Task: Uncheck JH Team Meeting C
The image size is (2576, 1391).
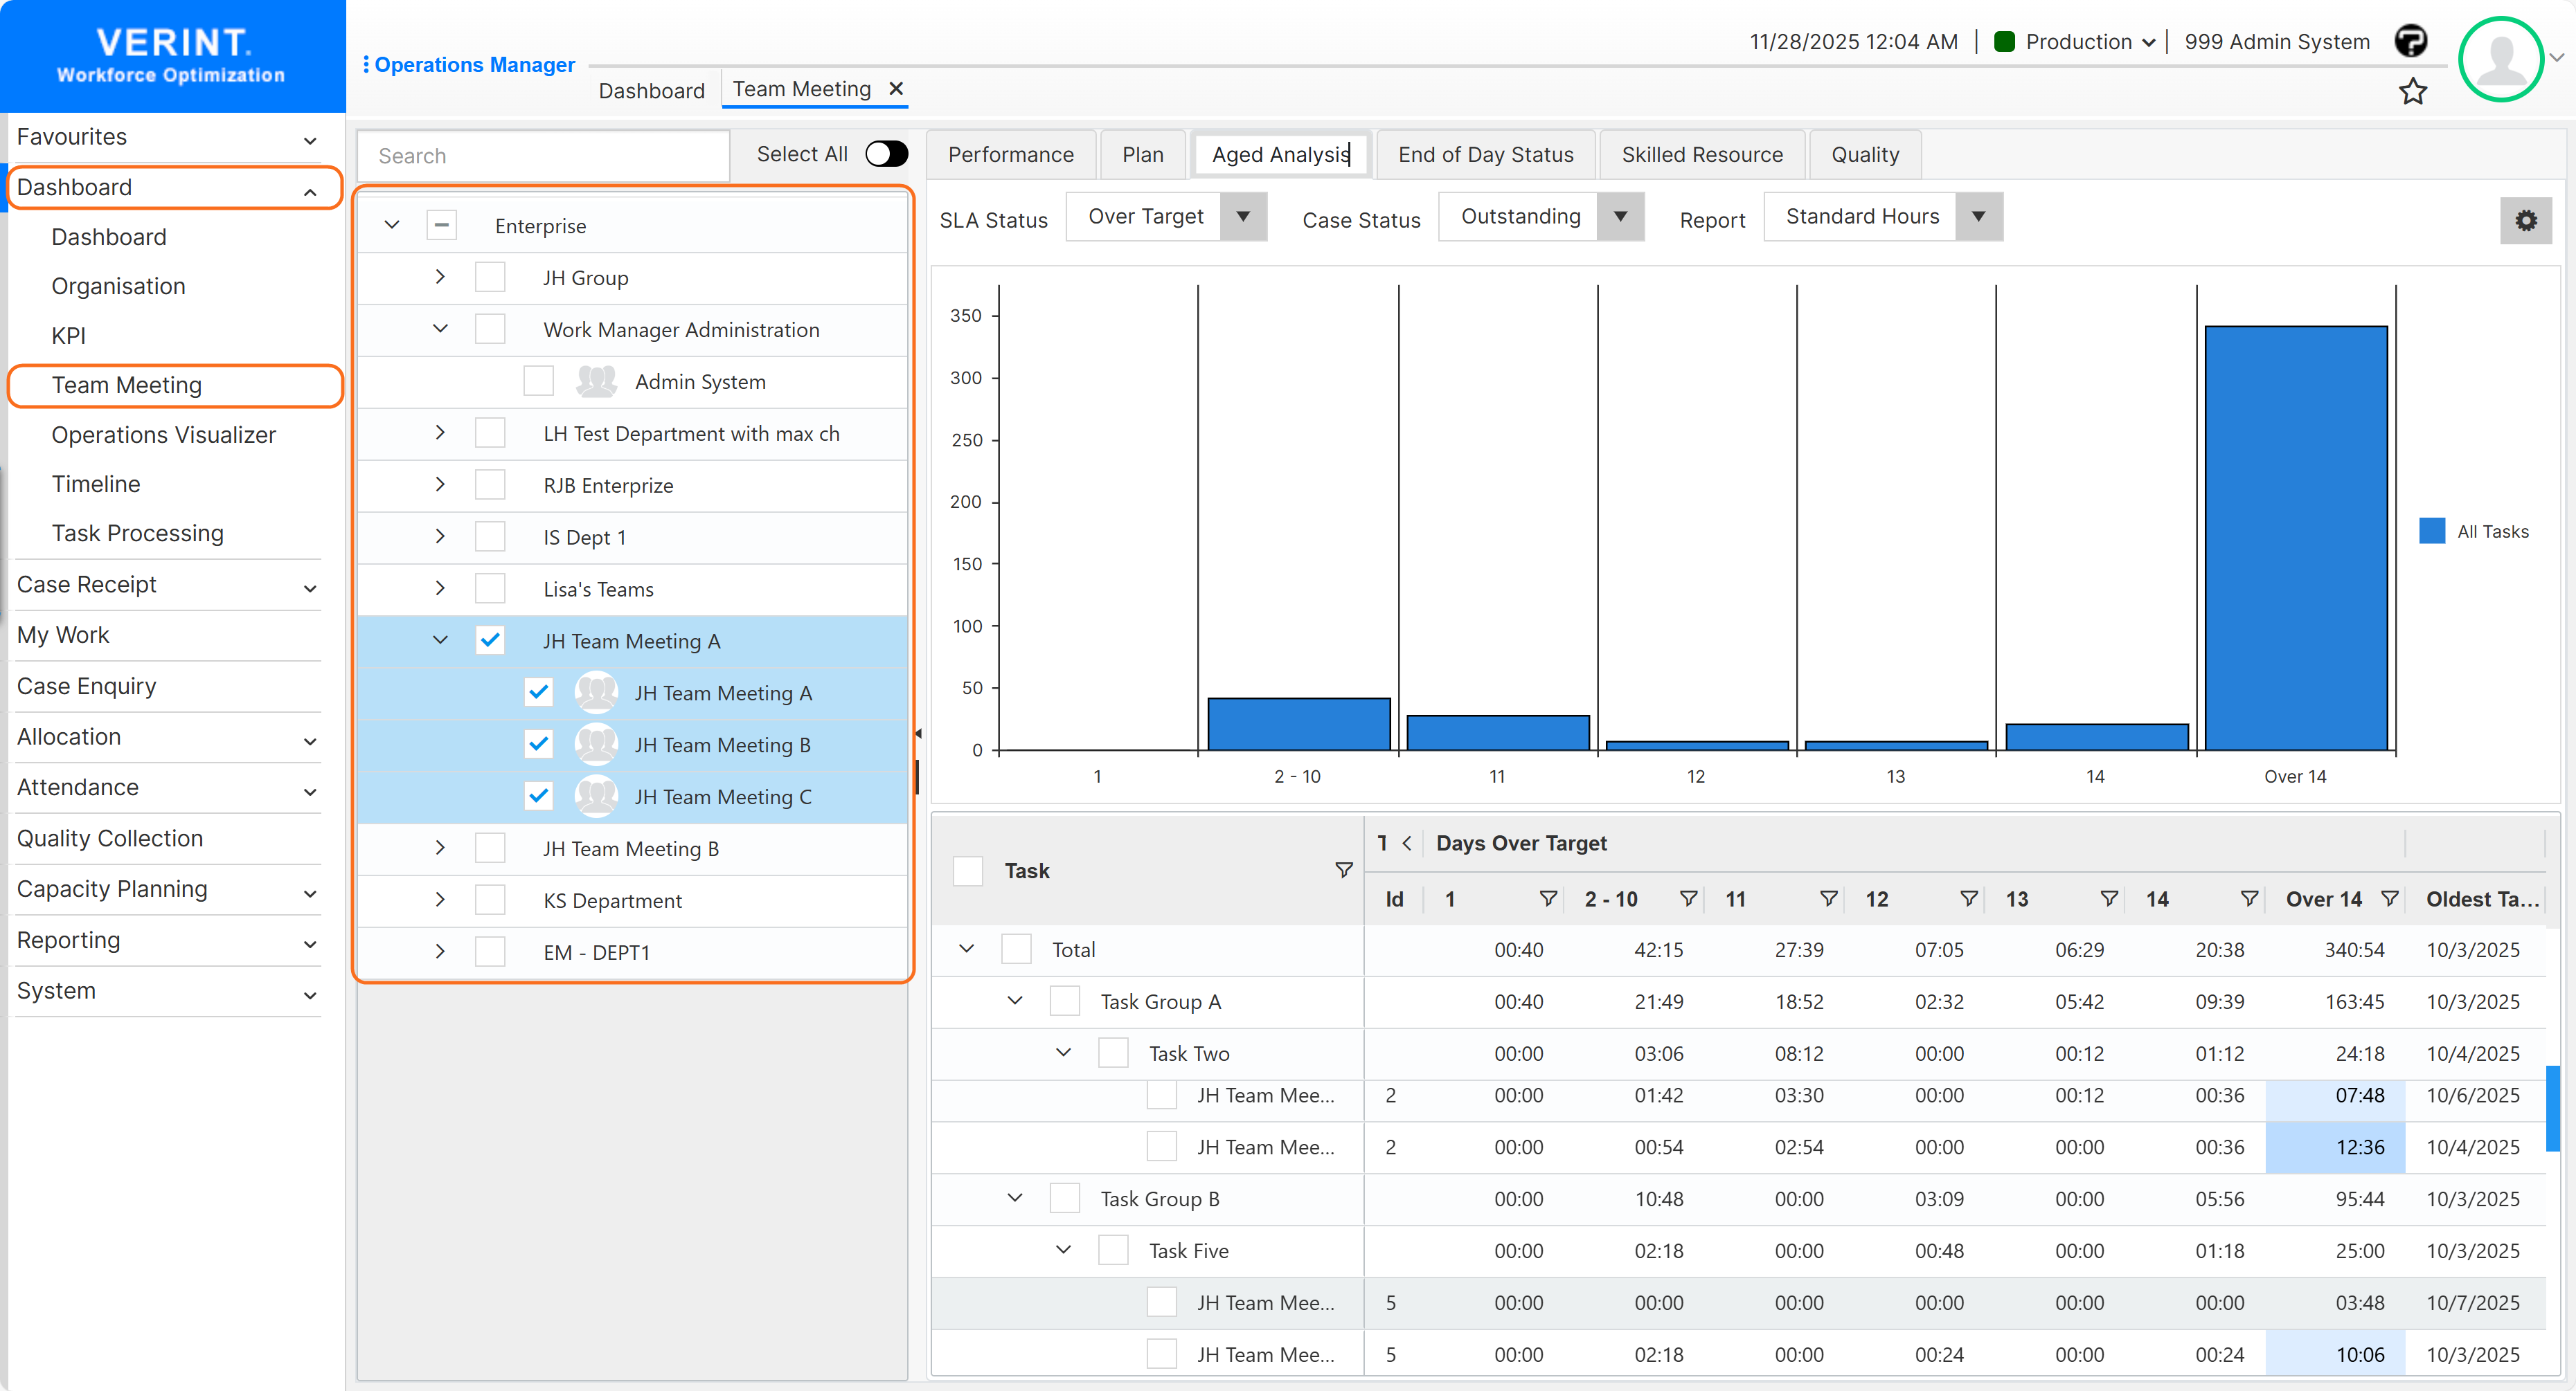Action: [x=539, y=795]
